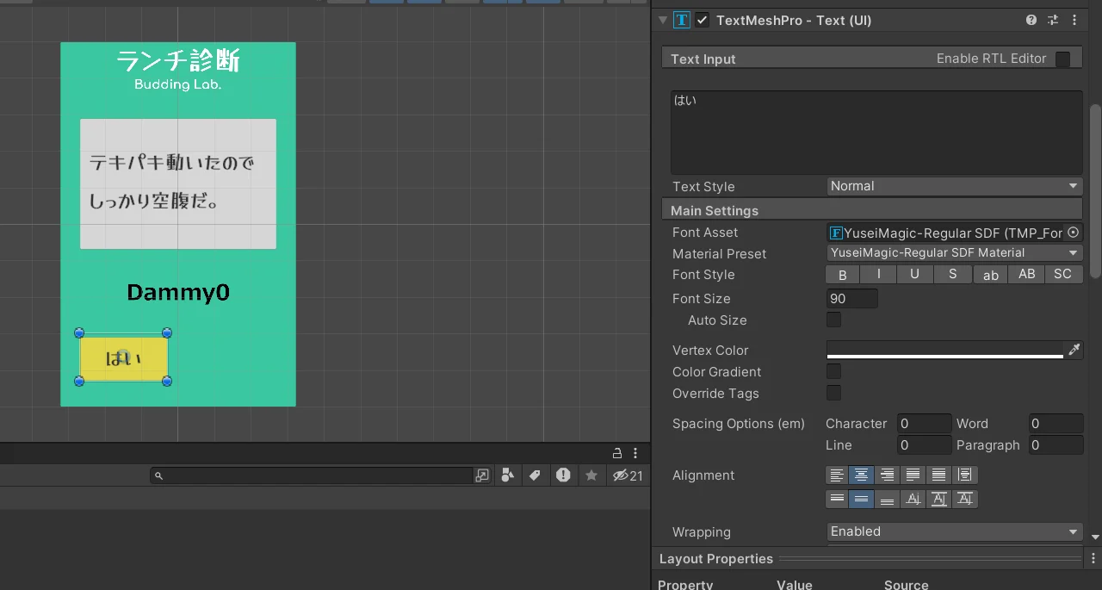Select the Dammy0 text in scene

click(x=178, y=293)
